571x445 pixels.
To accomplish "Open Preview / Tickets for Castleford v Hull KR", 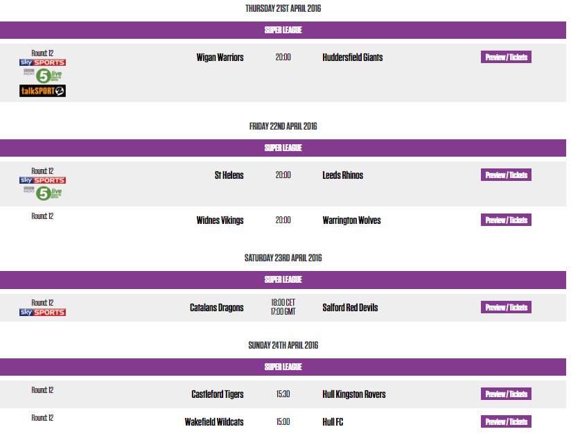I will pyautogui.click(x=506, y=394).
